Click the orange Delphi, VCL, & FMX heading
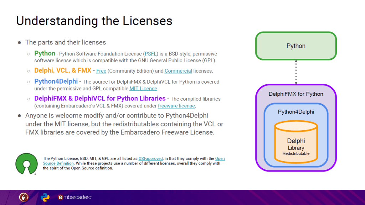The width and height of the screenshot is (365, 205). (63, 70)
